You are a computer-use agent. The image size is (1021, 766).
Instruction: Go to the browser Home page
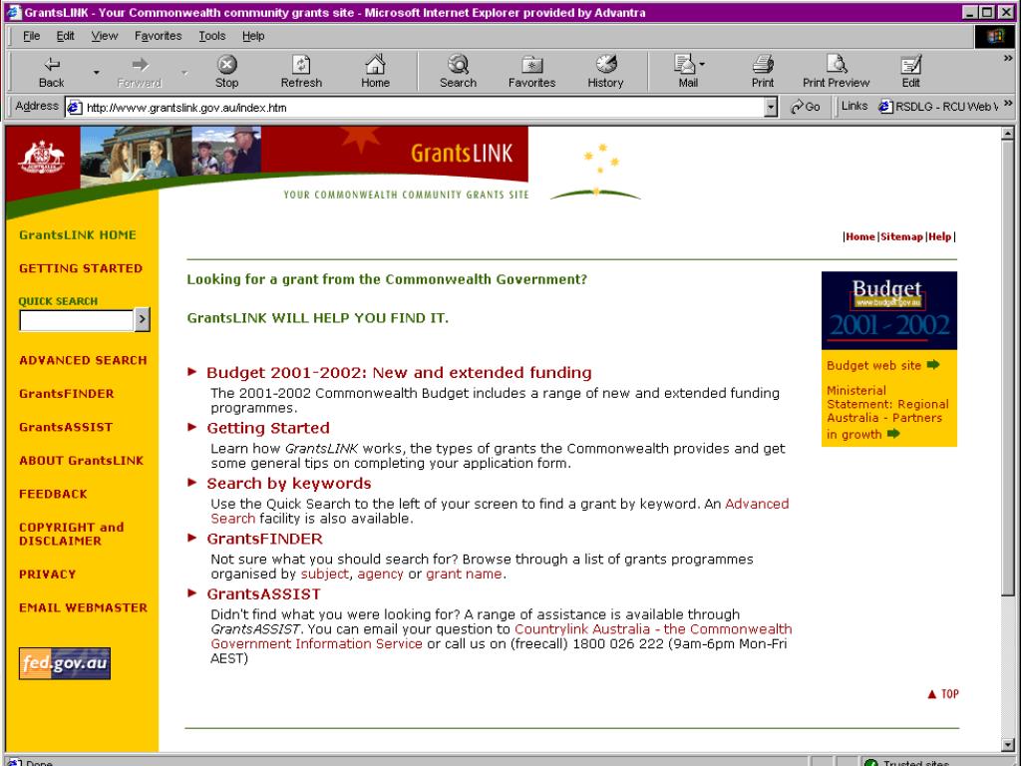point(375,71)
